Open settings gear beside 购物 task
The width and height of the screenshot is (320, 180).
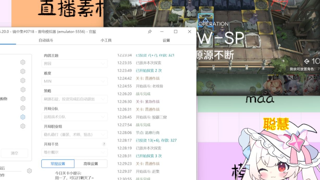click(x=23, y=99)
